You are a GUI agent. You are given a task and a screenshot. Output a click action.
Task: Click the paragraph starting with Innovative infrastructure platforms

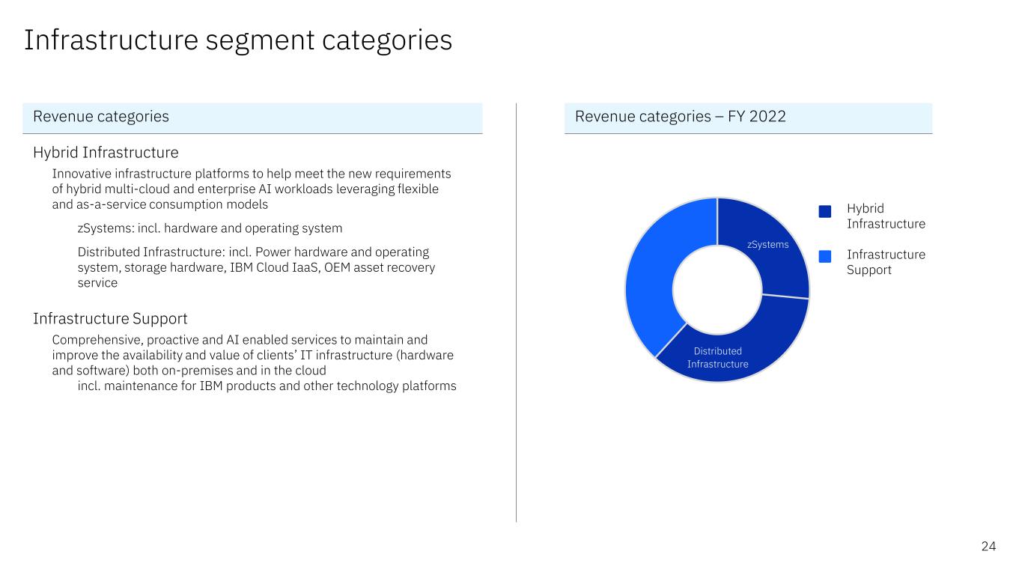251,189
